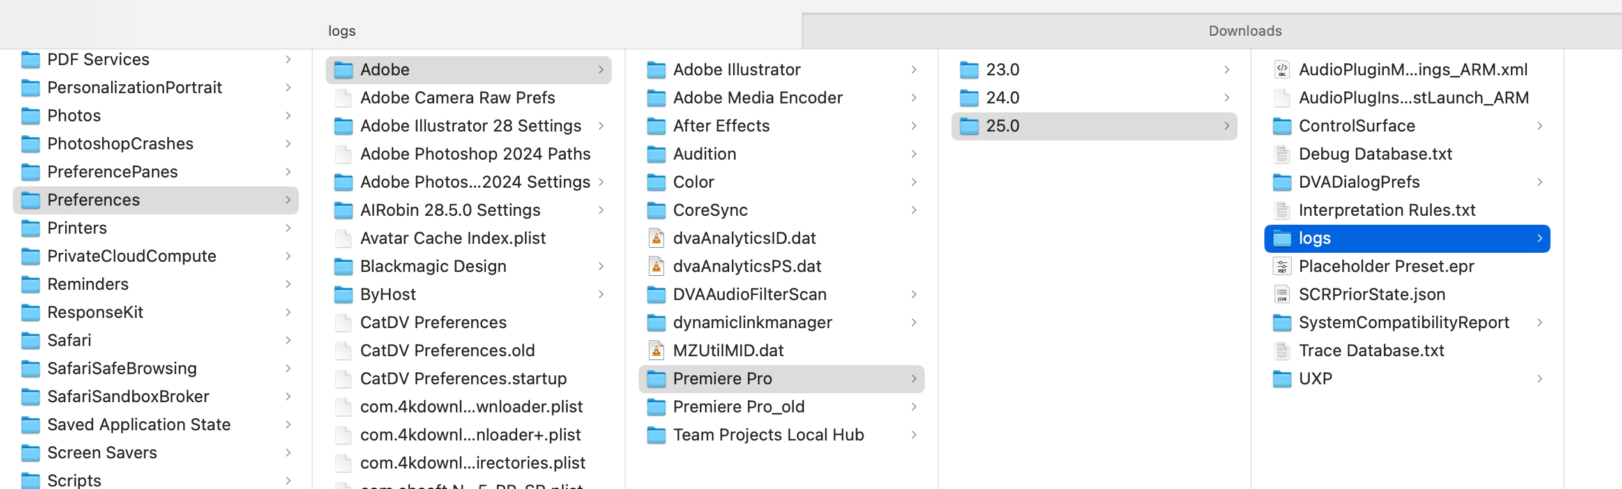Click the 25.0 folder icon
The height and width of the screenshot is (489, 1622).
tap(969, 126)
